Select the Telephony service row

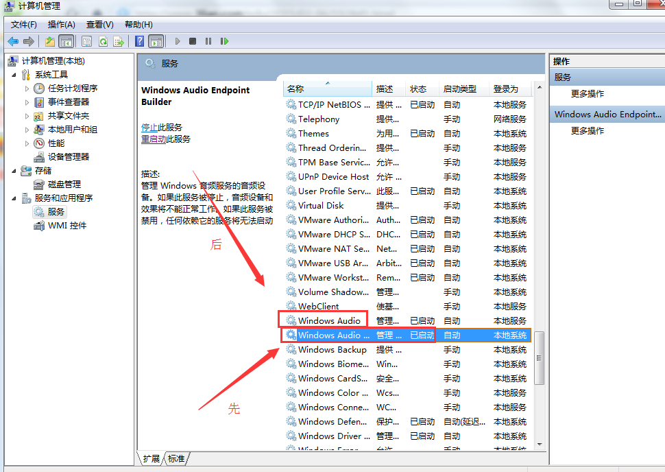tap(407, 119)
